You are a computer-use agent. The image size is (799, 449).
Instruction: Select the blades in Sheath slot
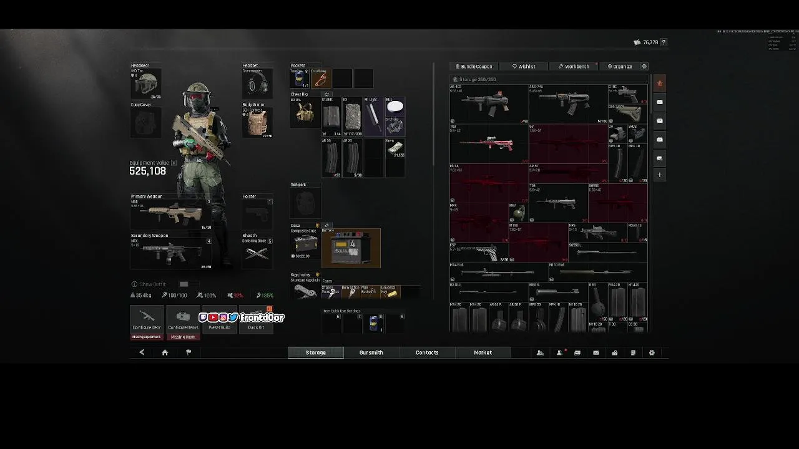click(x=257, y=253)
